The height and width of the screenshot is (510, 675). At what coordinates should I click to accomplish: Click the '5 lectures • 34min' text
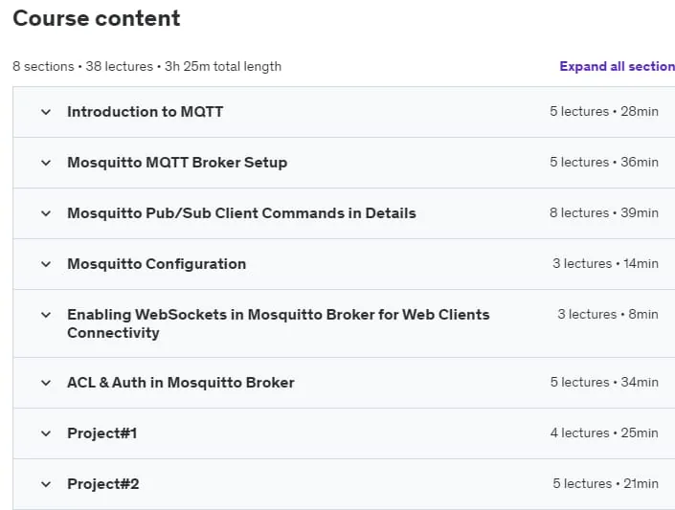[604, 382]
